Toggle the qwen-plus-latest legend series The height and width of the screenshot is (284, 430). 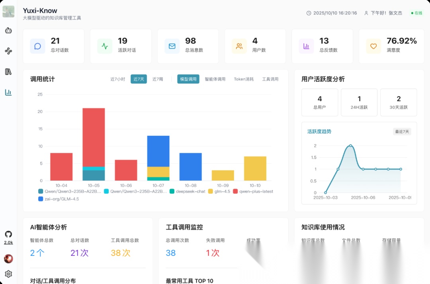(253, 191)
